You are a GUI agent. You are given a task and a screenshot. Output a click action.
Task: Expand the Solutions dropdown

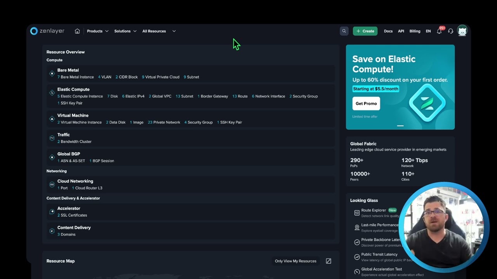125,31
